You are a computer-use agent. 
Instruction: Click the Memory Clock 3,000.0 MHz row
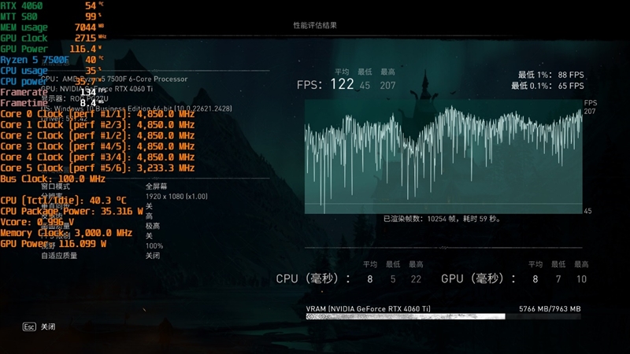(x=66, y=233)
